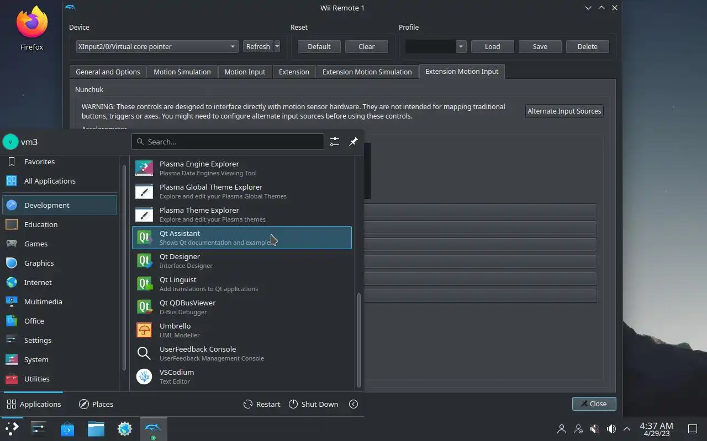Close the Wii Remote 1 dialog
This screenshot has width=707, height=441.
pyautogui.click(x=594, y=404)
